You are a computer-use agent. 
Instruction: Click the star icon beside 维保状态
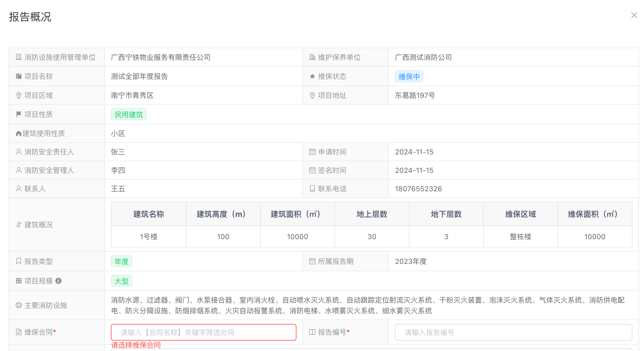tap(312, 76)
